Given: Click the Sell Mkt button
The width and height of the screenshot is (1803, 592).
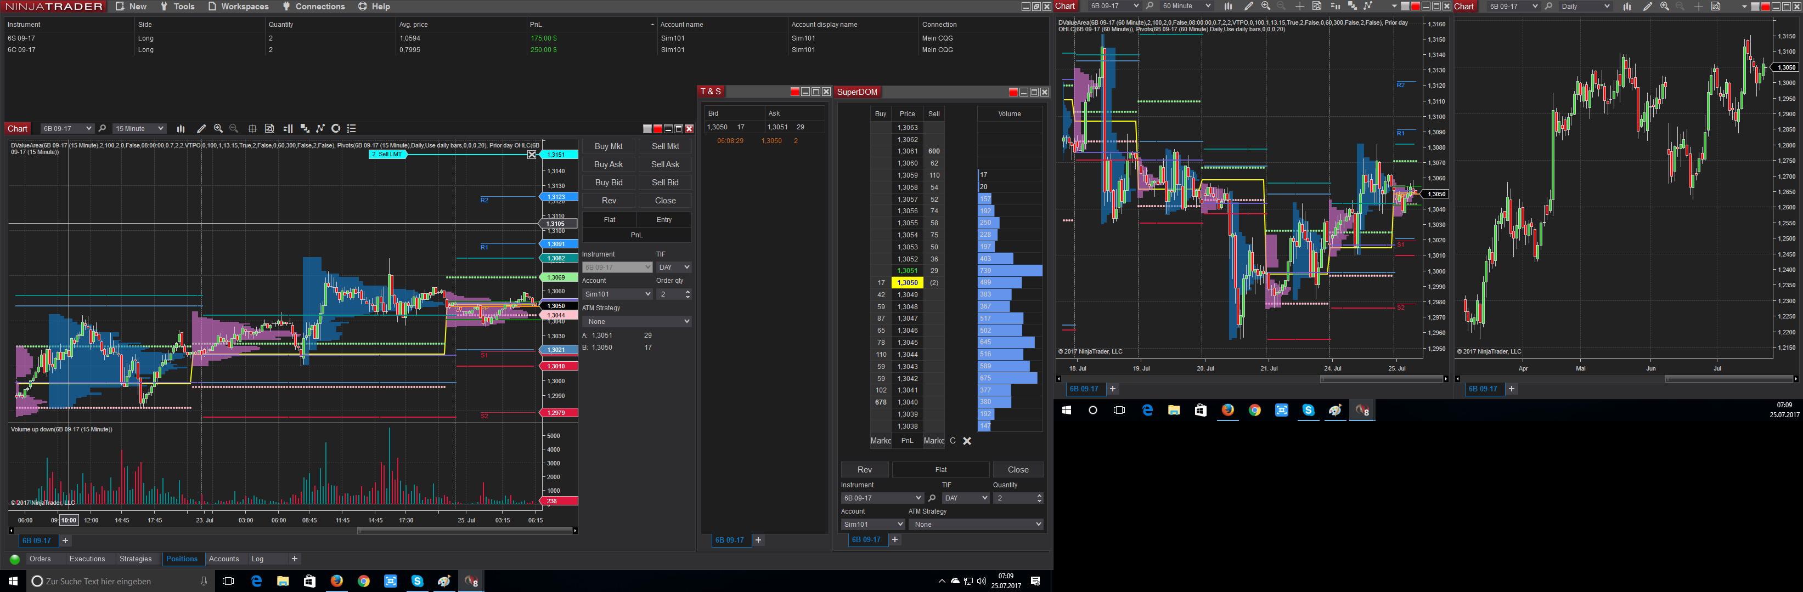Looking at the screenshot, I should tap(666, 147).
